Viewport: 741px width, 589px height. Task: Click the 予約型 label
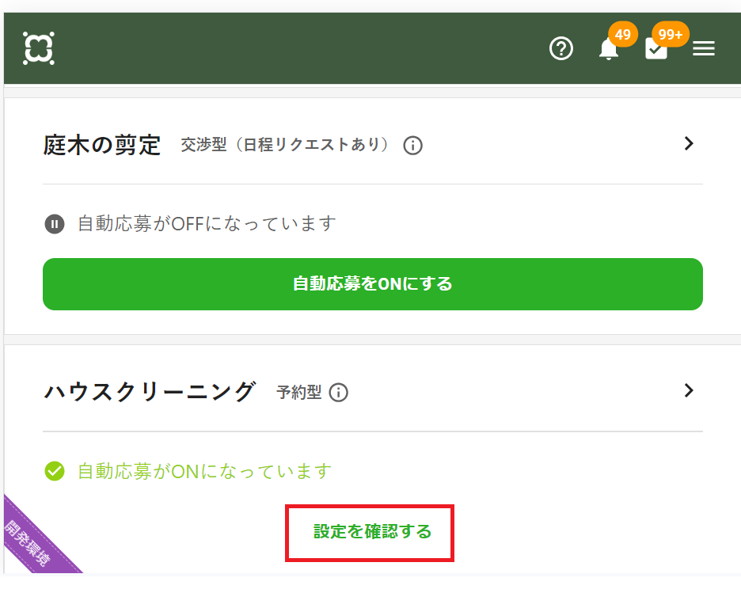tap(298, 393)
